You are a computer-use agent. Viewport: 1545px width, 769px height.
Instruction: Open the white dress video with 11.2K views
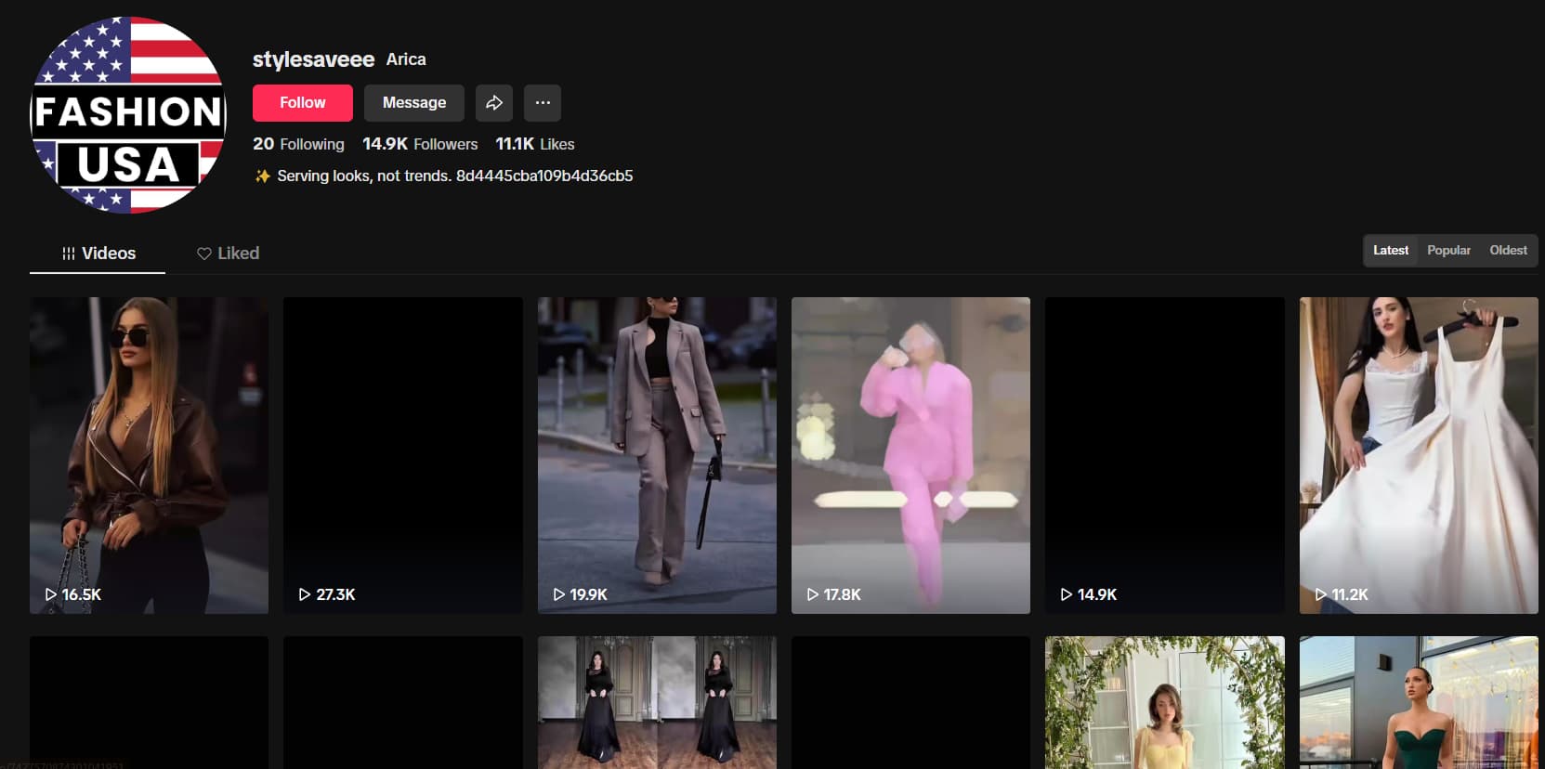point(1419,455)
